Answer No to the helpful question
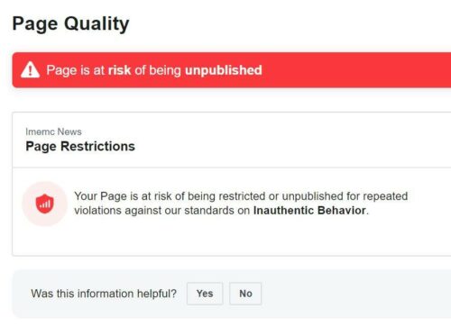The width and height of the screenshot is (451, 335). point(245,294)
